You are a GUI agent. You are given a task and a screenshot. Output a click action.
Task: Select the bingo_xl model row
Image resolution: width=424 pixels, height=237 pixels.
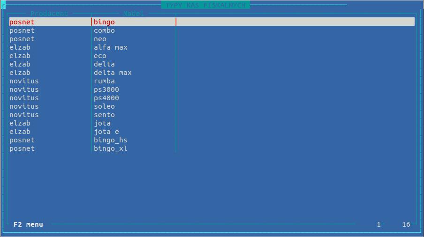tap(212, 148)
